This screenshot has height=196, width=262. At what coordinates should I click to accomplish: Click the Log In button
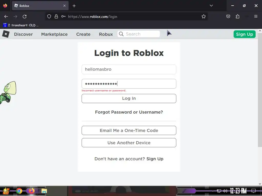[x=129, y=99]
